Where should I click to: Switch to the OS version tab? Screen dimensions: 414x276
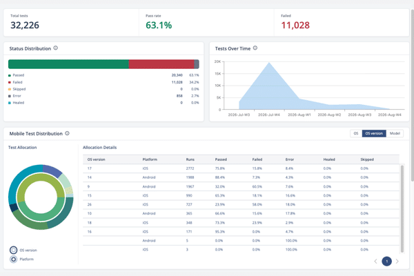click(374, 133)
